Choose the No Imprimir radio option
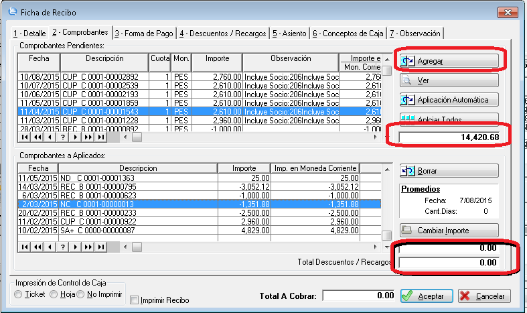The image size is (527, 313). point(81,295)
